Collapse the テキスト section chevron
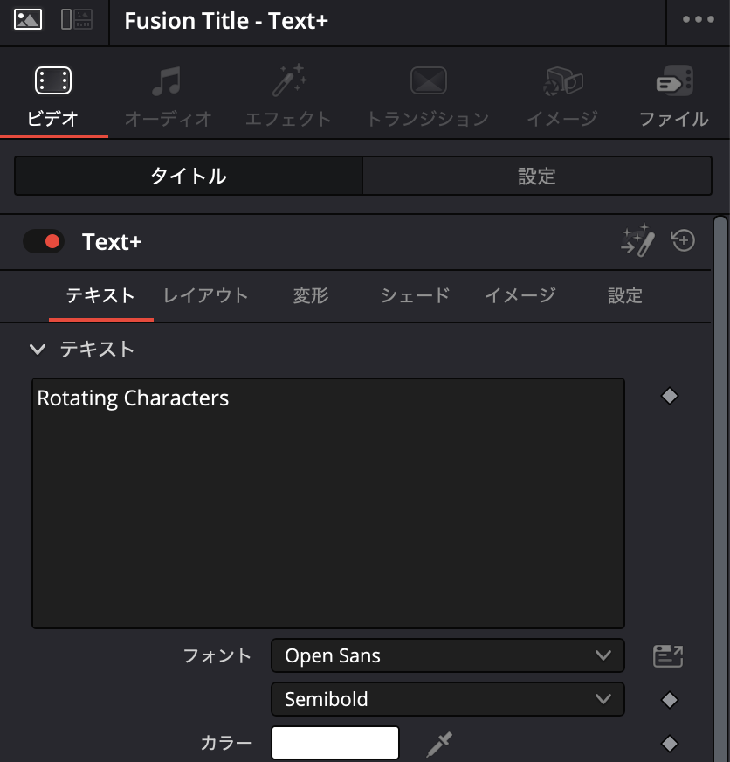 tap(38, 349)
